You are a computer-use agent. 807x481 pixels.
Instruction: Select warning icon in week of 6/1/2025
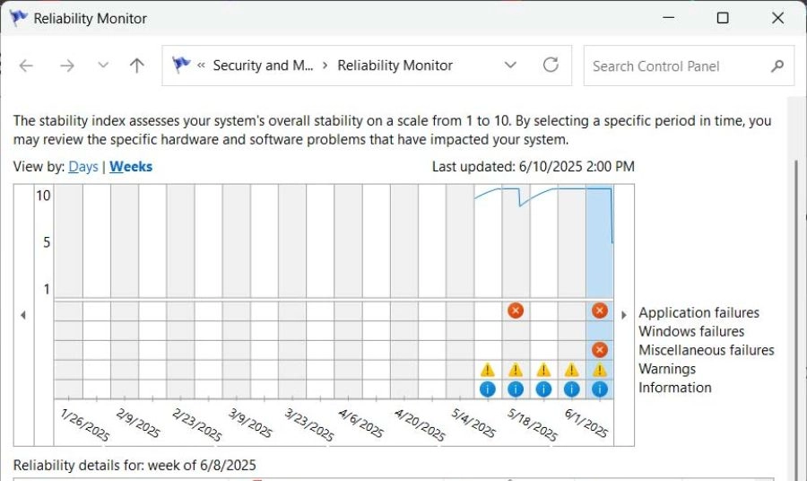[571, 370]
